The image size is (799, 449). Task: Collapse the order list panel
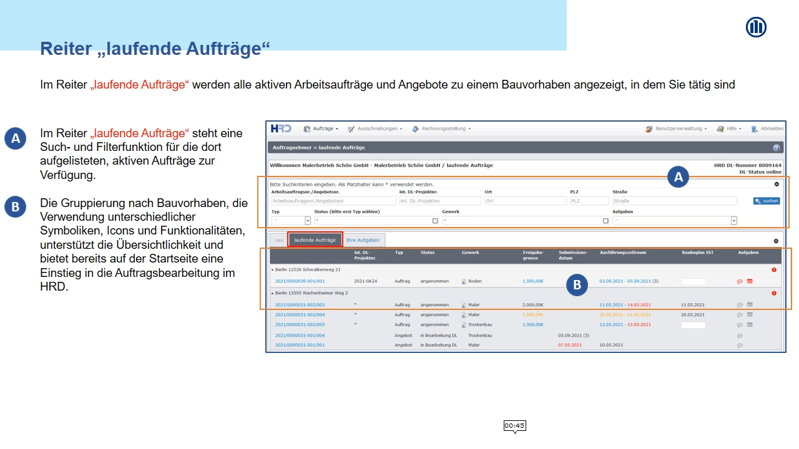pyautogui.click(x=776, y=241)
